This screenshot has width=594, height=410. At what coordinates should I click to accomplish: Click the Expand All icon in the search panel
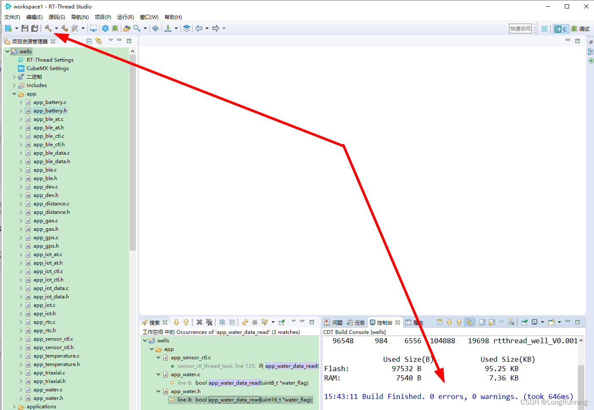222,322
